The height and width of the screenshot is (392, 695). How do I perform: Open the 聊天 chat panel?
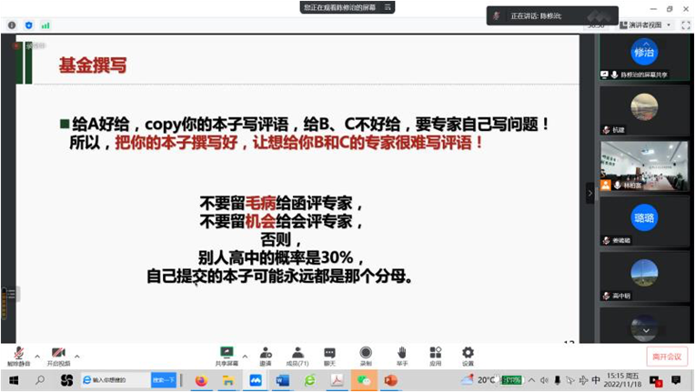click(329, 355)
